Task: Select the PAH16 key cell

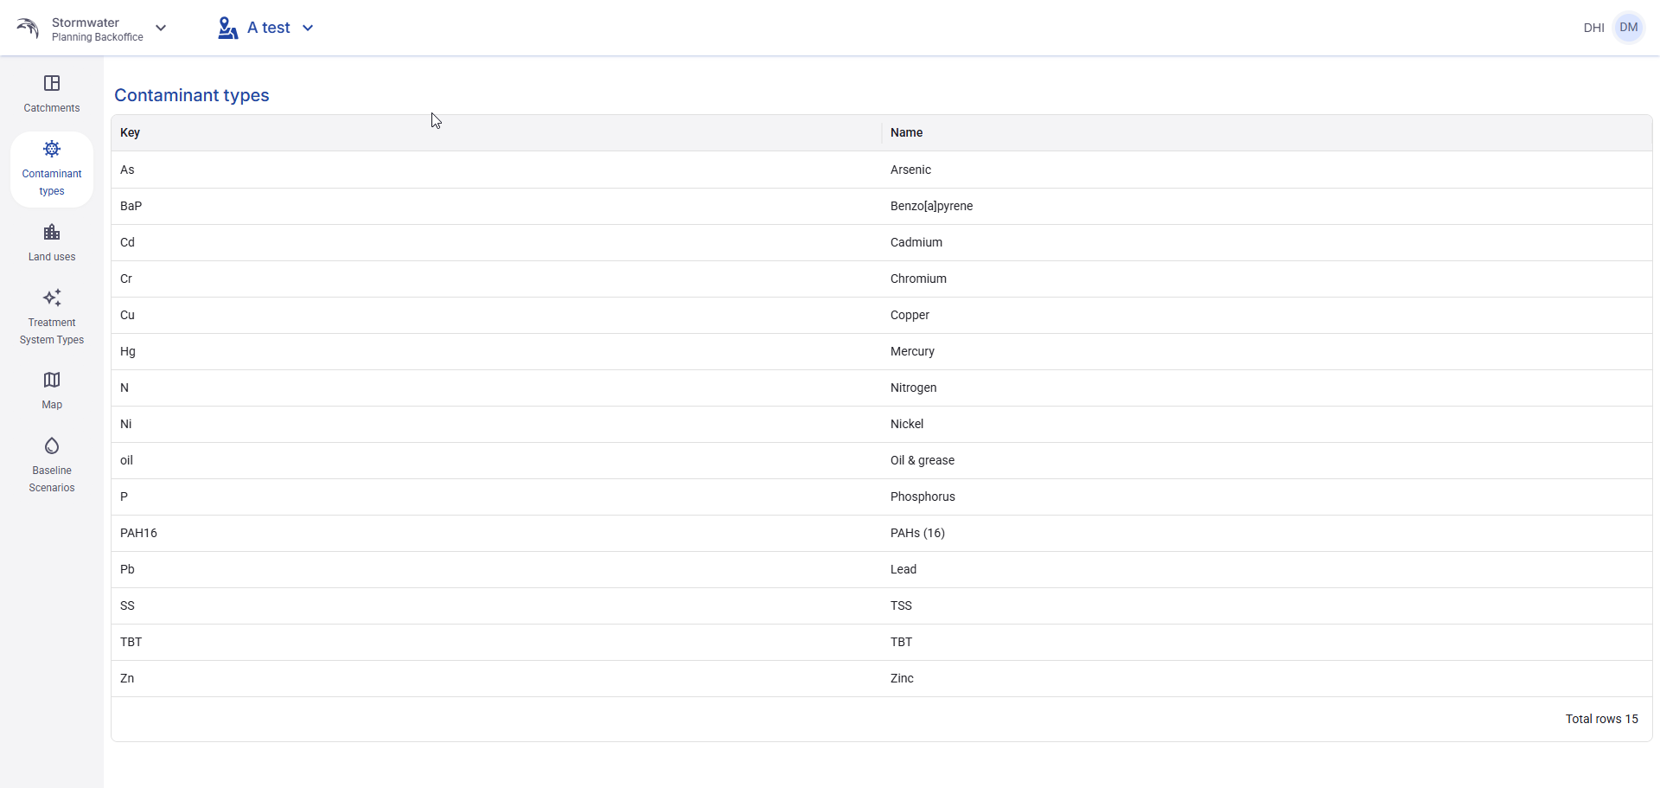Action: 496,533
